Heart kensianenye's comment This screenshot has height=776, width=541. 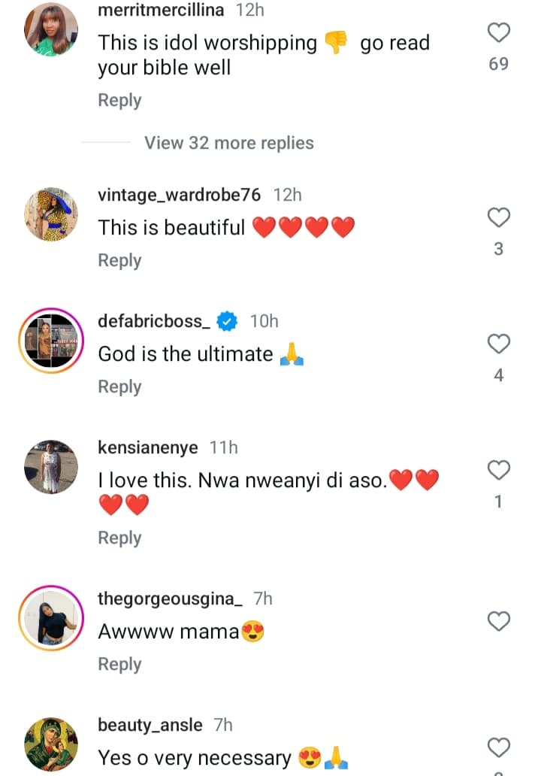point(499,471)
